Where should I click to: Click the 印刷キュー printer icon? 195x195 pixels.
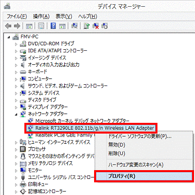pos(23,184)
